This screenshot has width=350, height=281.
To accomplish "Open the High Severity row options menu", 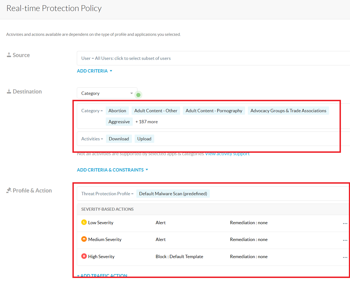I will [x=345, y=257].
